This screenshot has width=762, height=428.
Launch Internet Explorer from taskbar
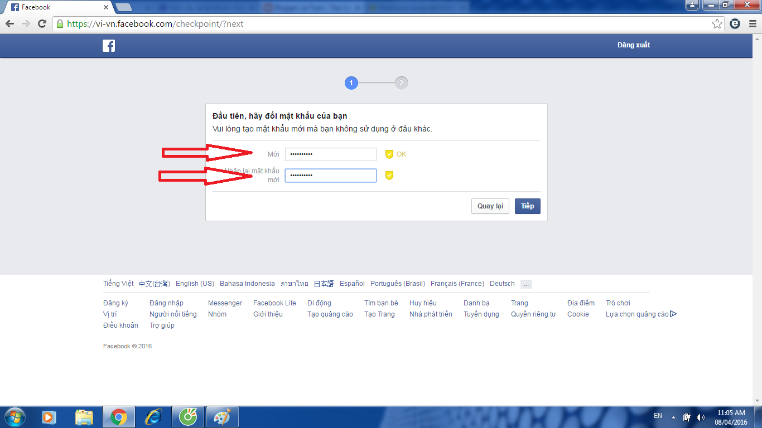click(153, 417)
